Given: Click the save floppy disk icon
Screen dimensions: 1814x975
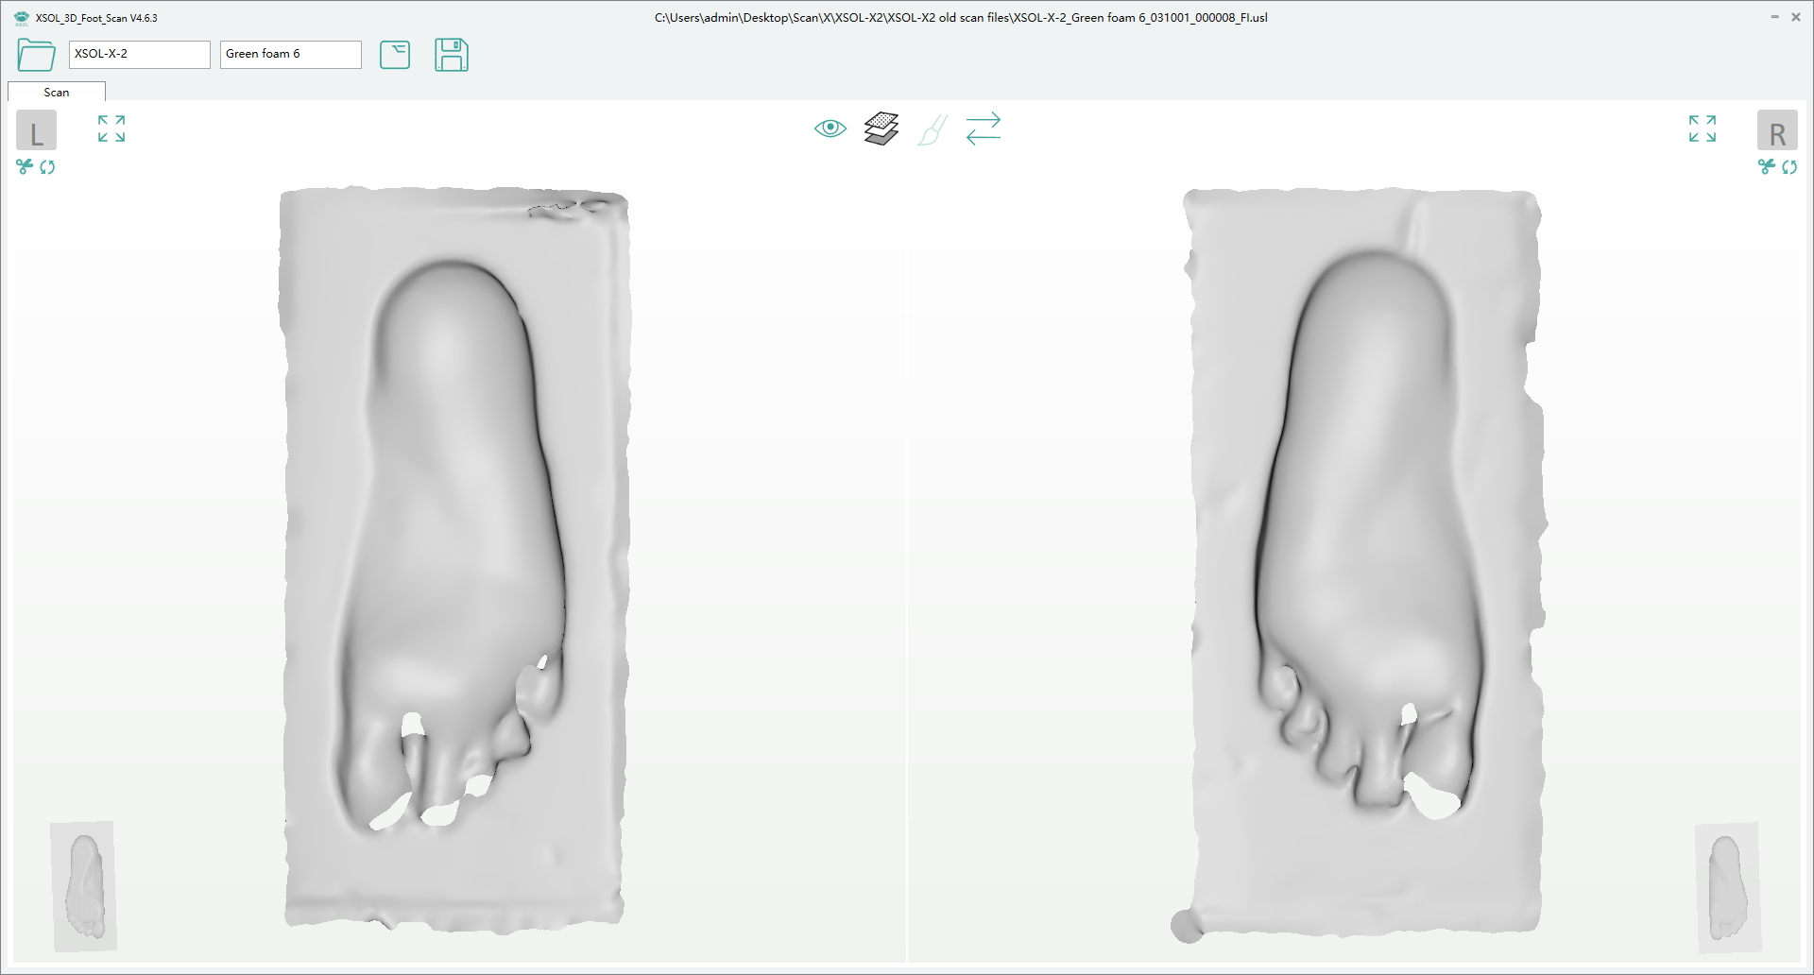Looking at the screenshot, I should (452, 55).
